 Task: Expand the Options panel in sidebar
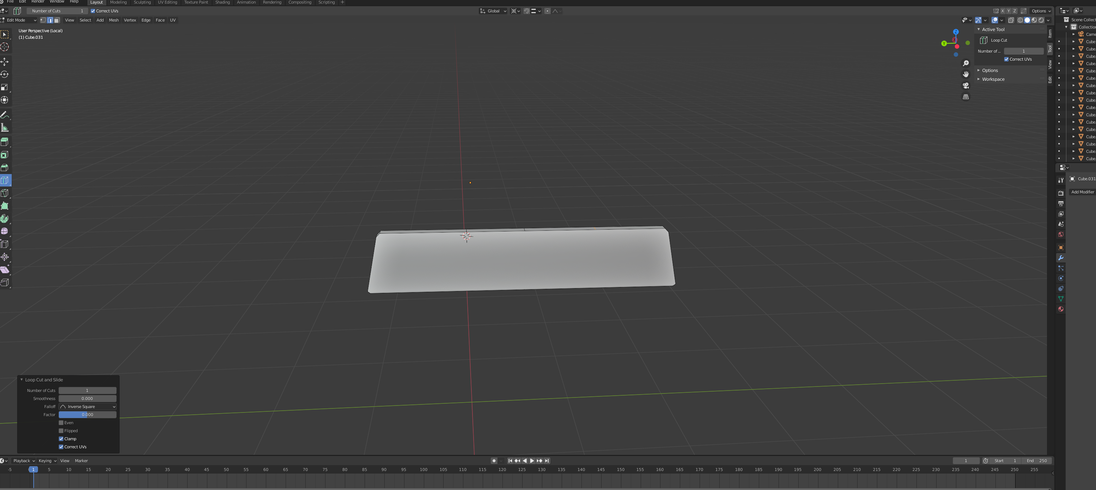tap(990, 71)
